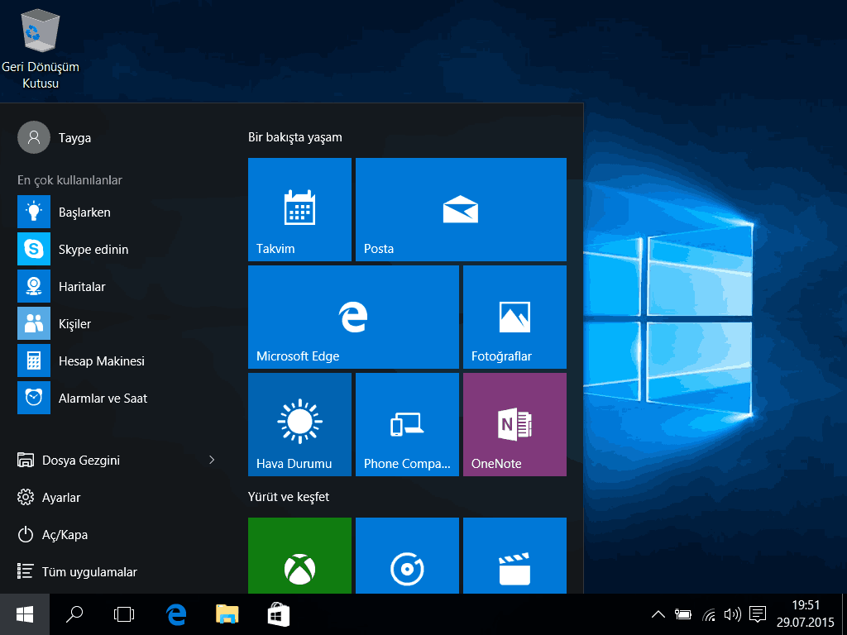Open the Hava Durumu weather tile
Screen dimensions: 847x635
(299, 424)
